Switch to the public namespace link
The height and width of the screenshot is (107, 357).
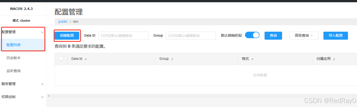coord(63,22)
